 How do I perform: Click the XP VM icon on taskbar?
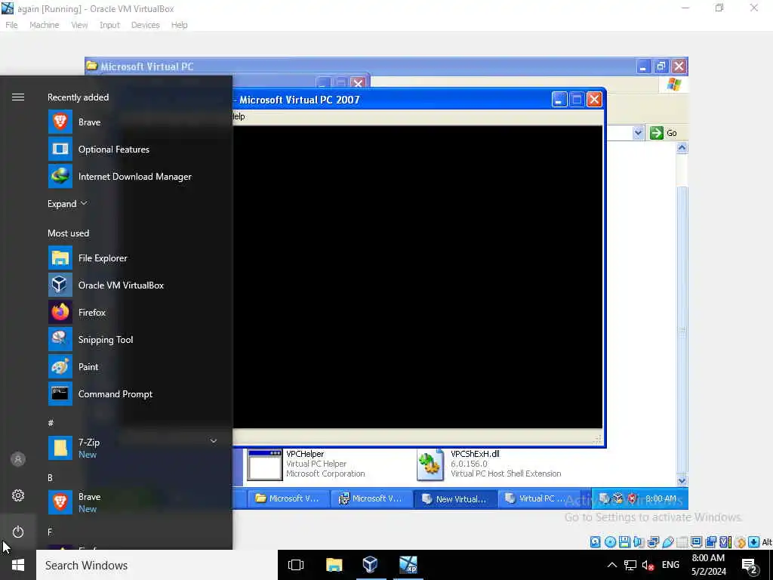[x=408, y=565]
